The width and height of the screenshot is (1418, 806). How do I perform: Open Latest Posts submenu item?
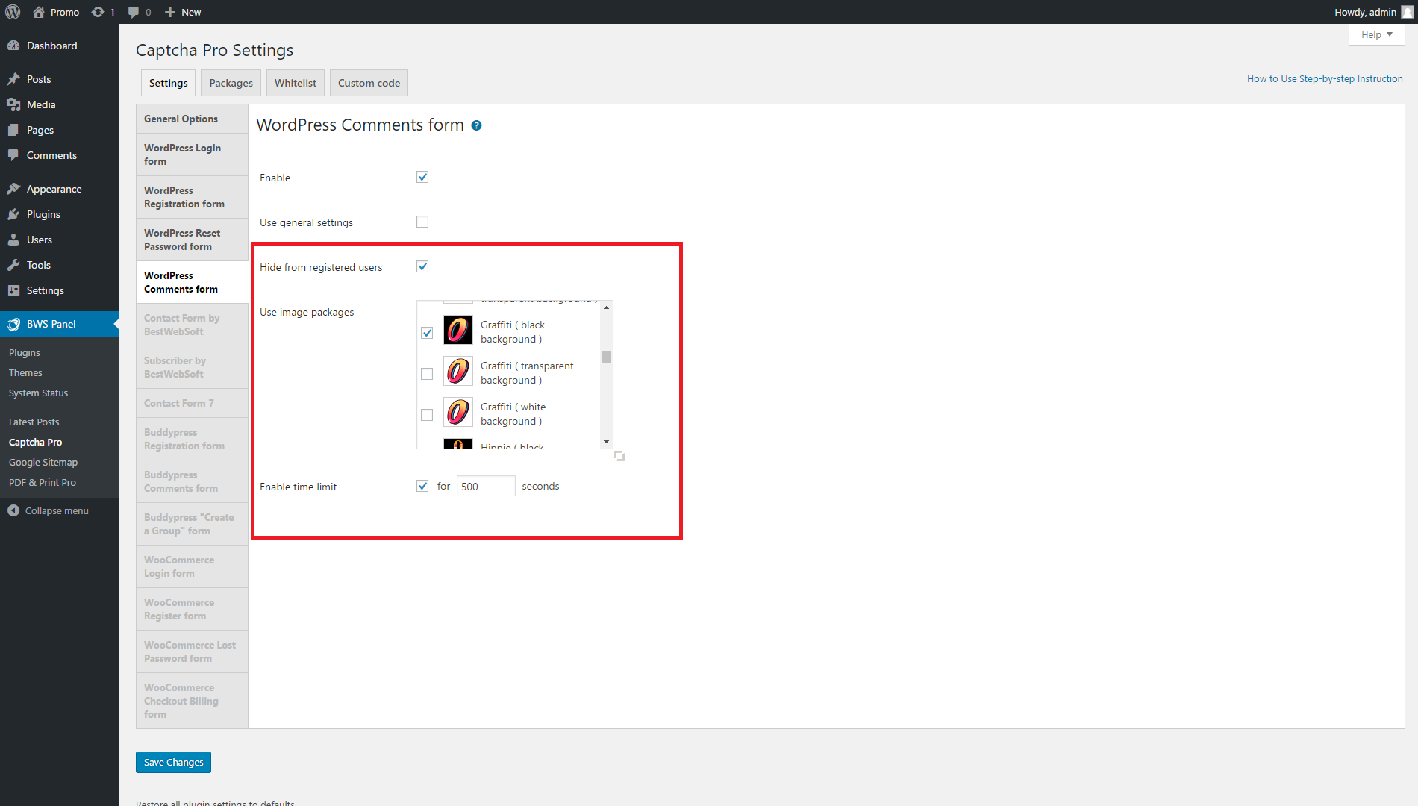click(x=34, y=422)
